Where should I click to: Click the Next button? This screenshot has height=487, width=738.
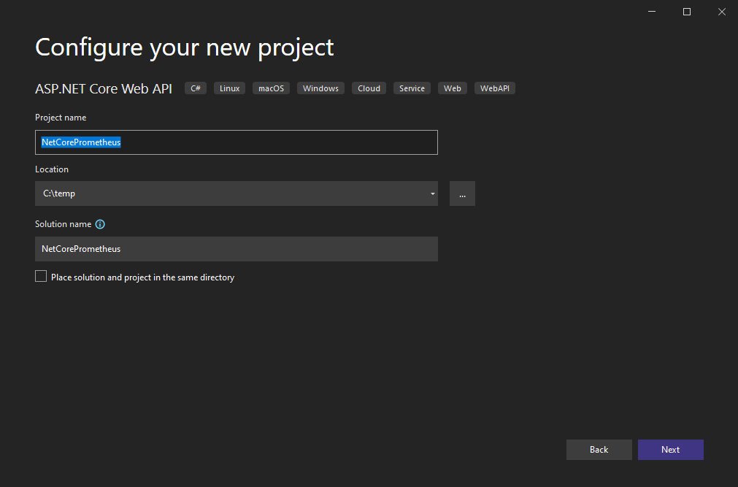[x=671, y=450]
